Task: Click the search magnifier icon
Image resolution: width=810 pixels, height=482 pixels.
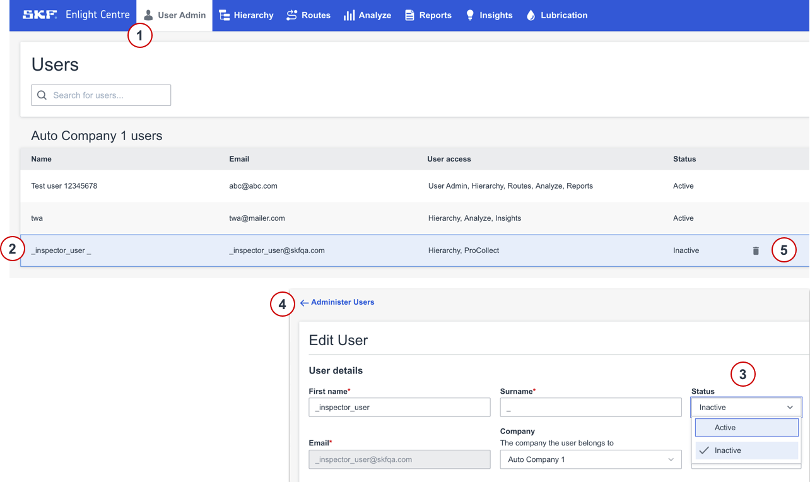Action: 42,95
